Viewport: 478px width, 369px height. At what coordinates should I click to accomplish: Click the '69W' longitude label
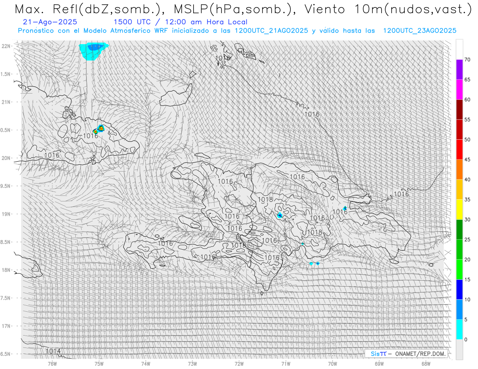coord(379,363)
